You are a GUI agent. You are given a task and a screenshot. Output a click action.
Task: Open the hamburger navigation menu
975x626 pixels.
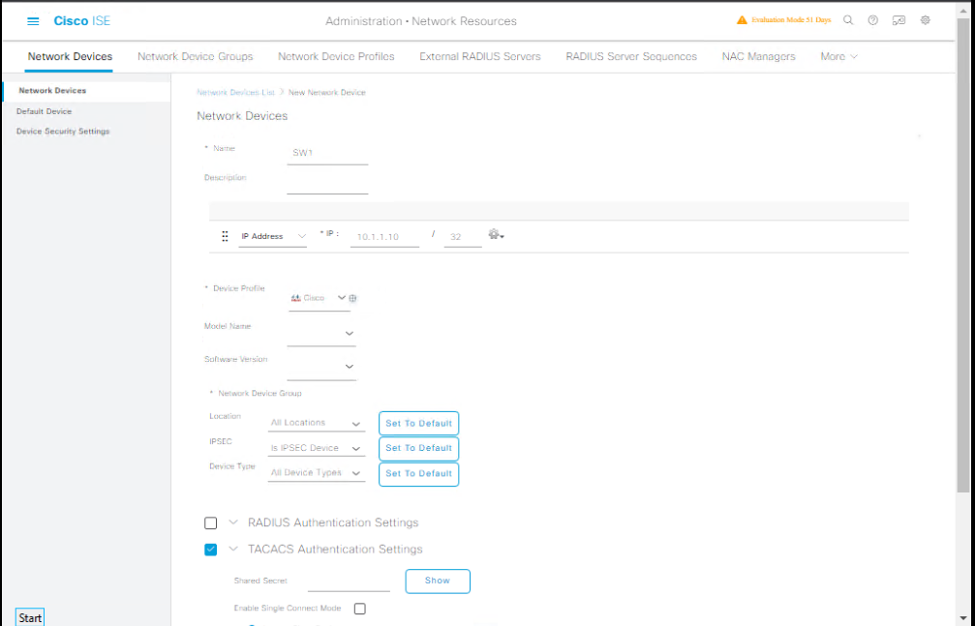pos(33,21)
